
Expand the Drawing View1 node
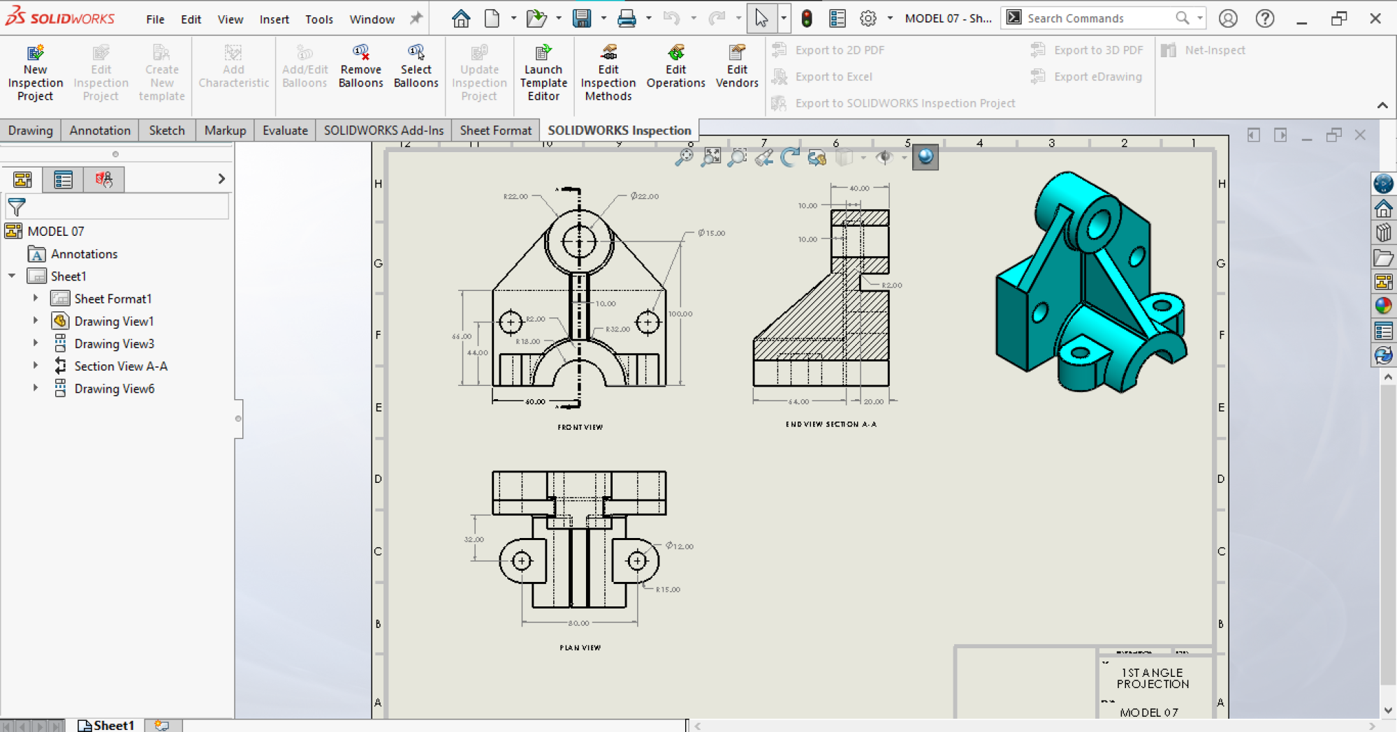coord(36,321)
